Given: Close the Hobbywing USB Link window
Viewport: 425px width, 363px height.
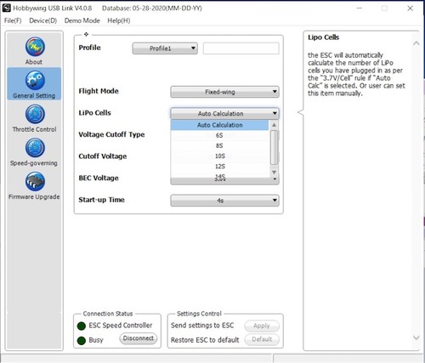Looking at the screenshot, I should (x=410, y=9).
